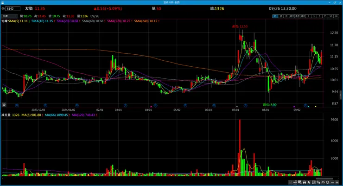This screenshot has width=343, height=186.
Task: Click the magenta triangle marker near 04/01
Action: (x=151, y=107)
